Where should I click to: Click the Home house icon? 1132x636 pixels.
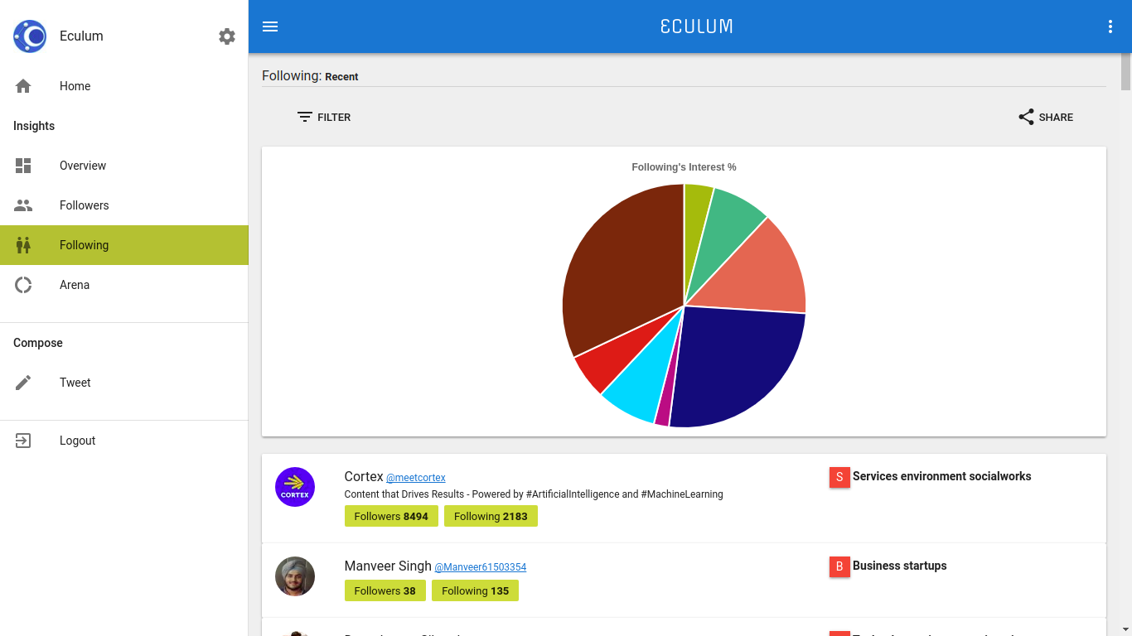pos(23,86)
